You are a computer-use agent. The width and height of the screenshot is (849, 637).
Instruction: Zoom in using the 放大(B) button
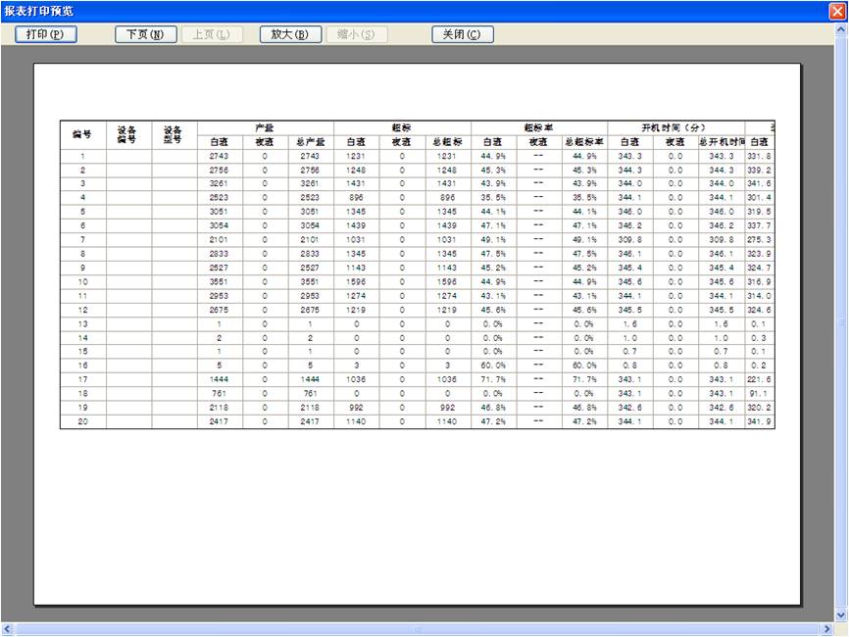click(290, 34)
